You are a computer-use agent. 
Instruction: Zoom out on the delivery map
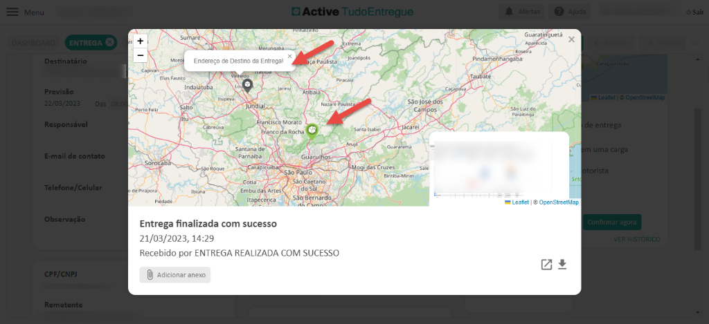[140, 55]
